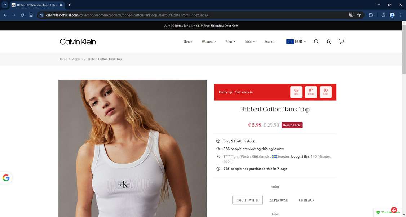Click the browser address bar URL
The height and width of the screenshot is (217, 406).
tap(127, 15)
